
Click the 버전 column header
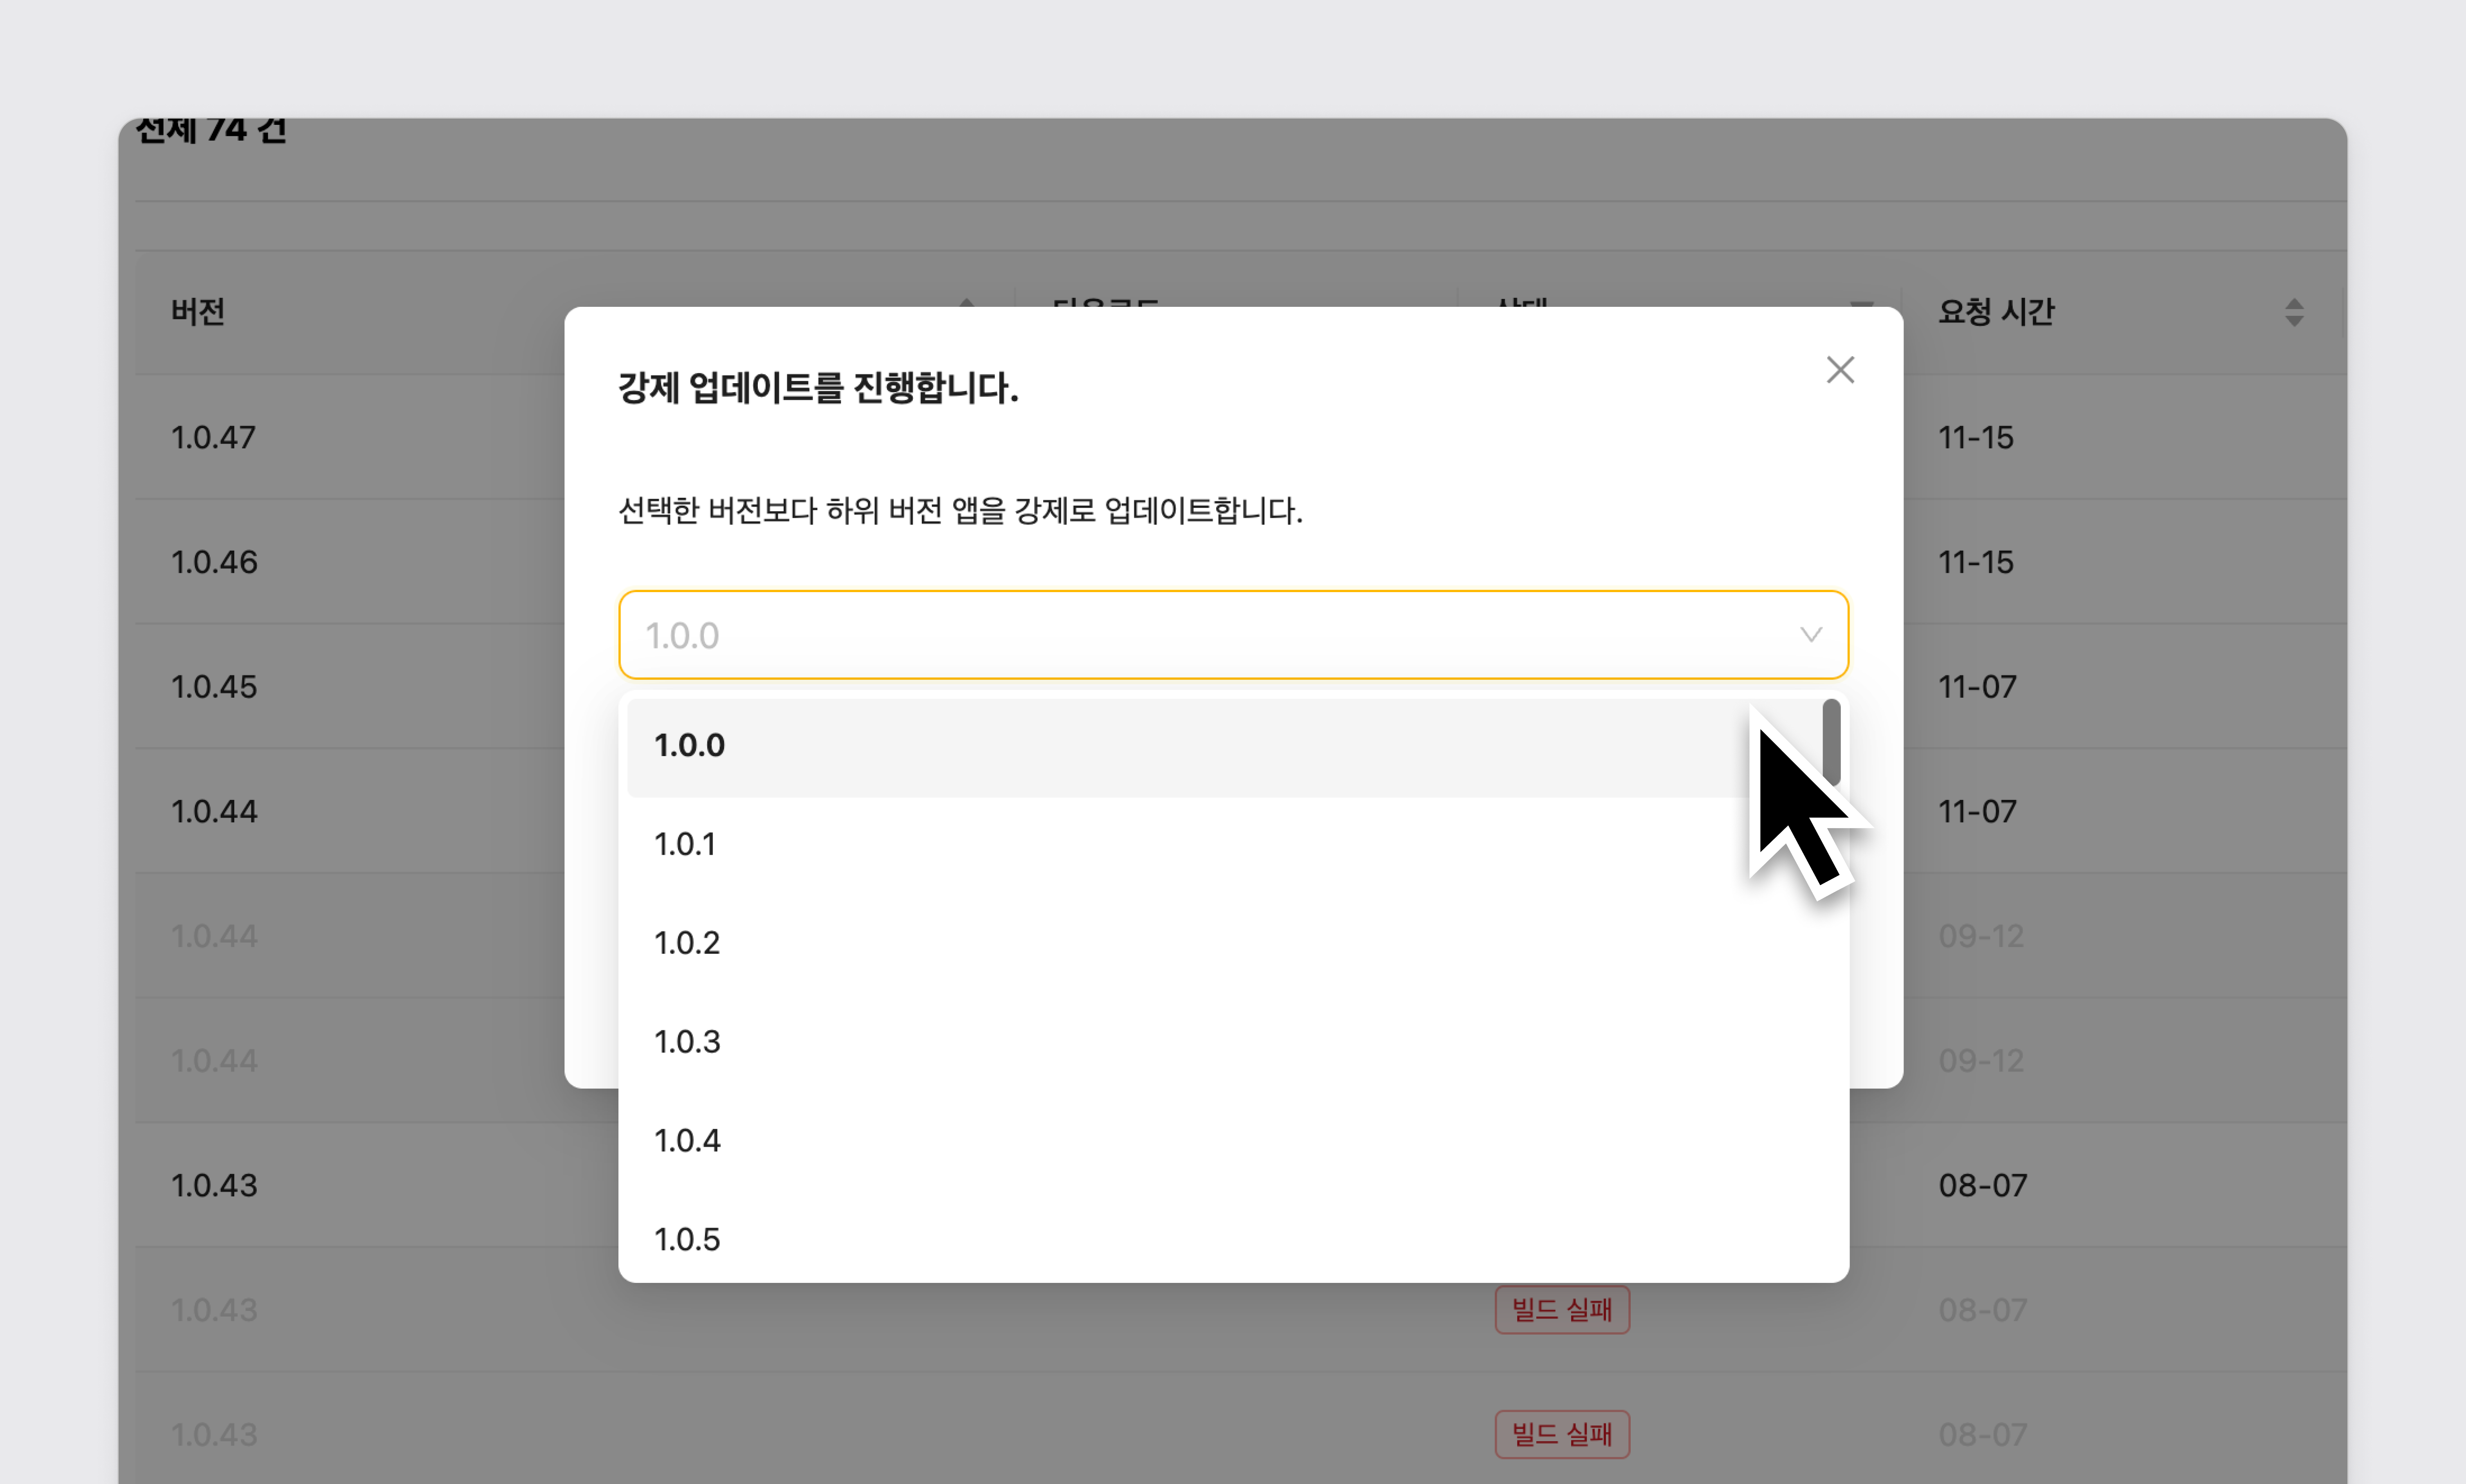(x=198, y=312)
